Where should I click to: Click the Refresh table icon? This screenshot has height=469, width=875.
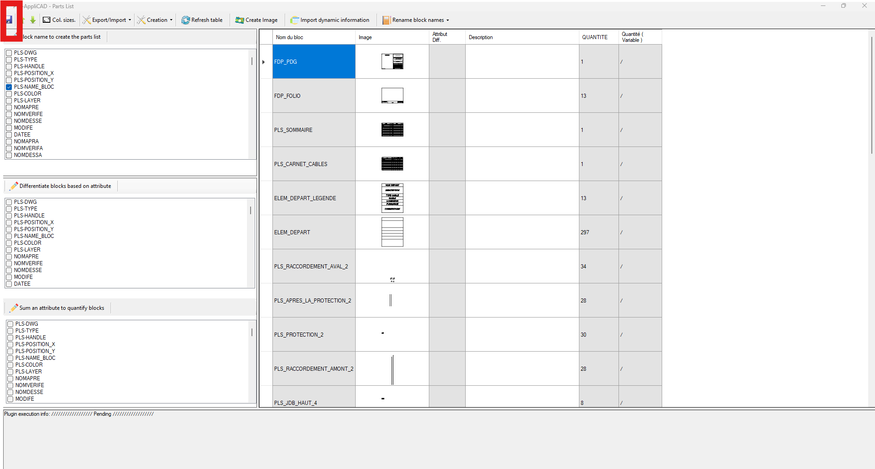186,20
